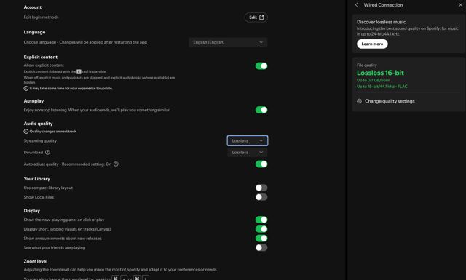Toggle Auto adjust quality switch
Viewport: 466px width, 280px height.
[261, 164]
